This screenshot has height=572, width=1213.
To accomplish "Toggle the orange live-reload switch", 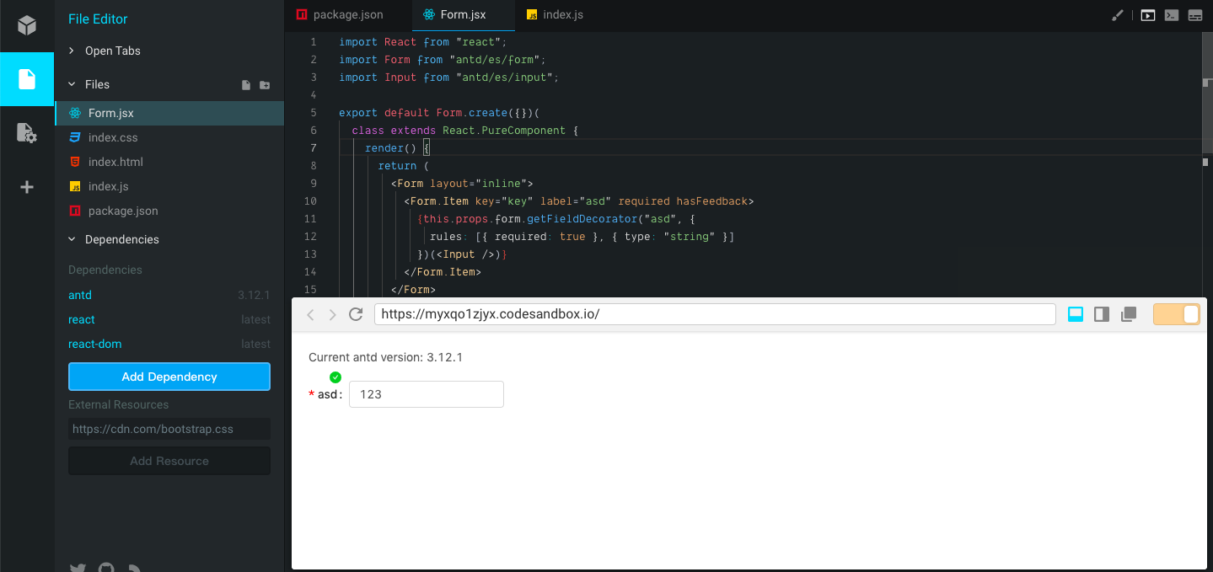I will tap(1175, 313).
